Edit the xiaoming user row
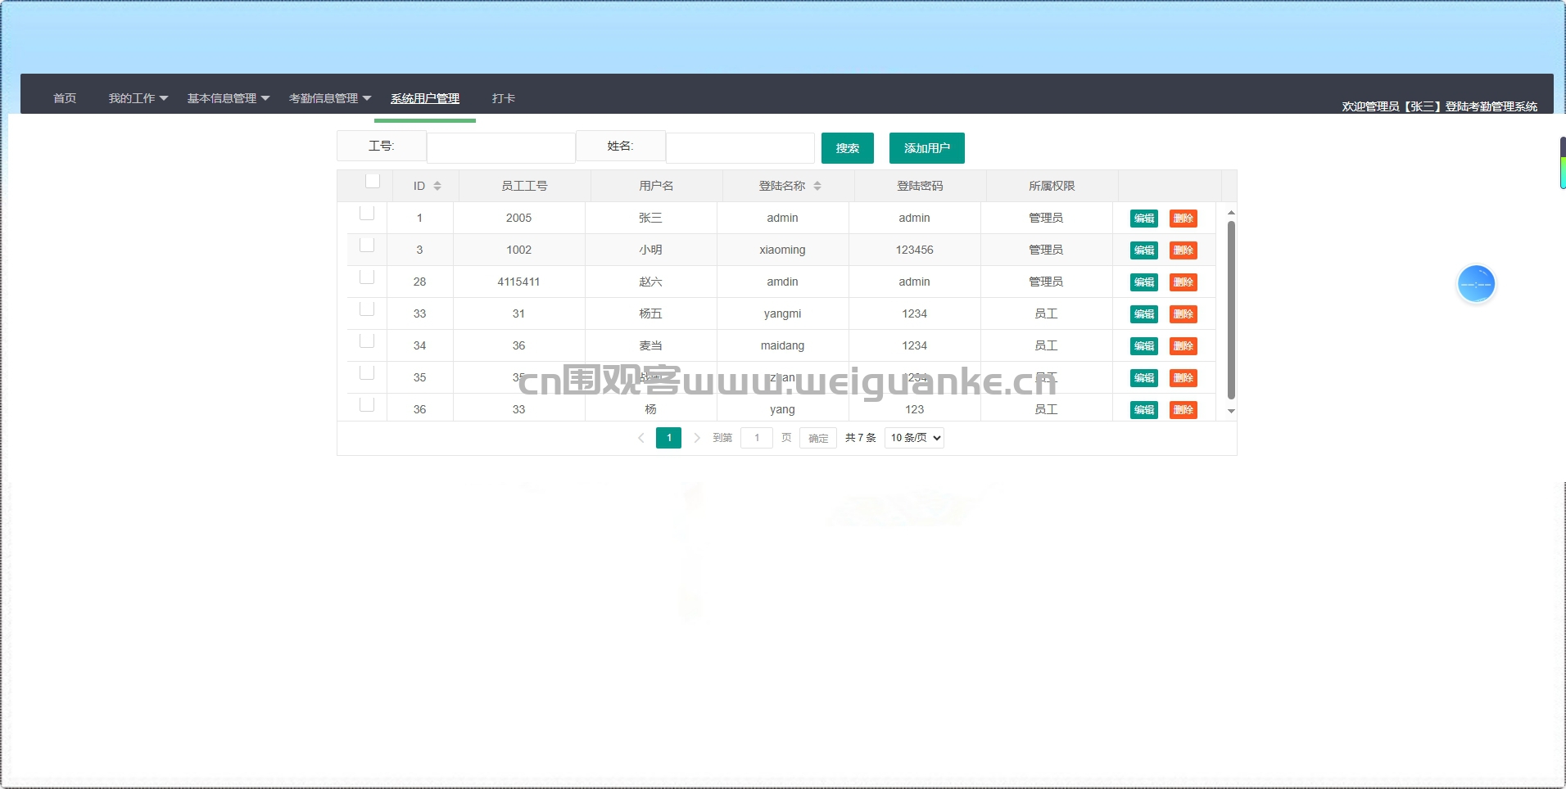Screen dimensions: 1566x789 (x=1144, y=250)
